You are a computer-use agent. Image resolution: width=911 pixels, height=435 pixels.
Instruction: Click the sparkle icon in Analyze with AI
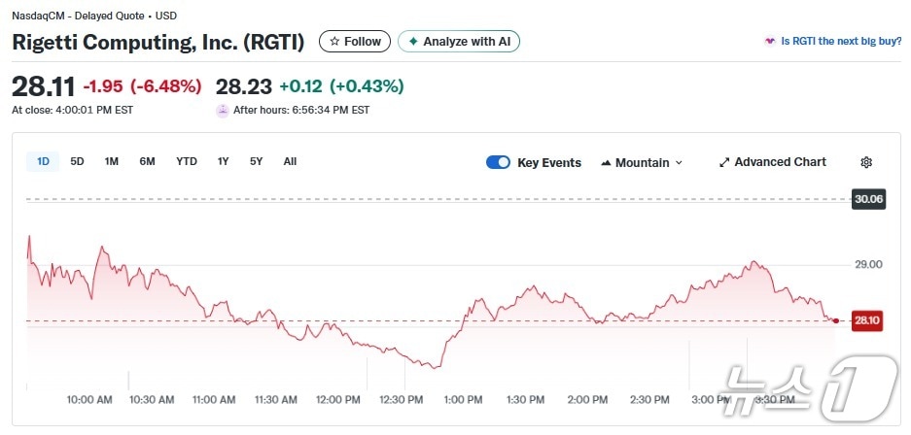(x=413, y=42)
